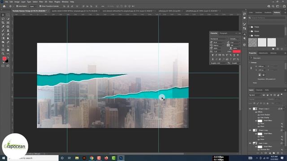Hide the Shape 1 copy 2 layer
The width and height of the screenshot is (287, 161).
pos(250,109)
